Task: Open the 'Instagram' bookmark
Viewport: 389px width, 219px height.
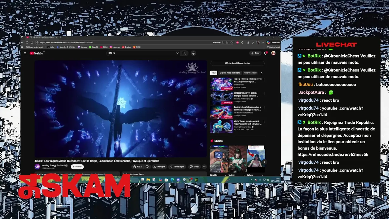Action: tap(115, 47)
